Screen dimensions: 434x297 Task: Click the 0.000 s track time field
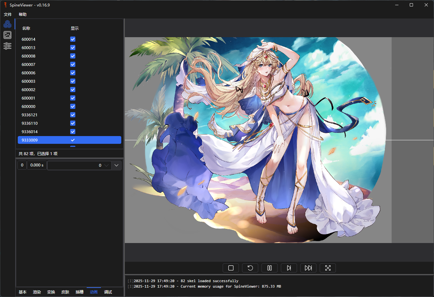(37, 165)
